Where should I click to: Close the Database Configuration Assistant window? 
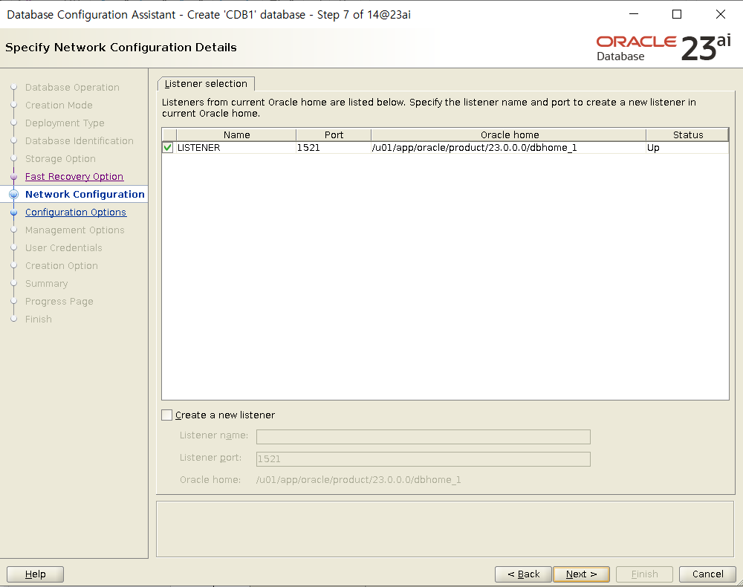click(x=721, y=14)
